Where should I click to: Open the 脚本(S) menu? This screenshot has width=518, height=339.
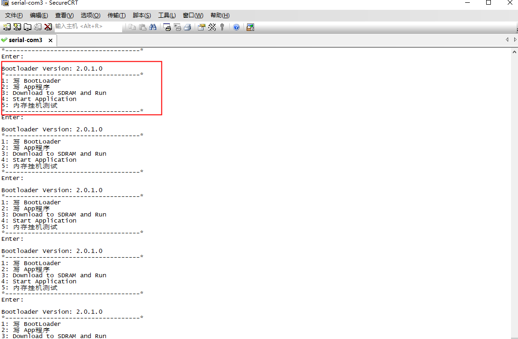coord(142,15)
